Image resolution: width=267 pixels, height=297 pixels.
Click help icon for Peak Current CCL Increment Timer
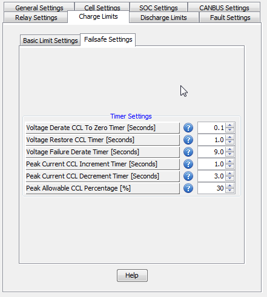188,164
